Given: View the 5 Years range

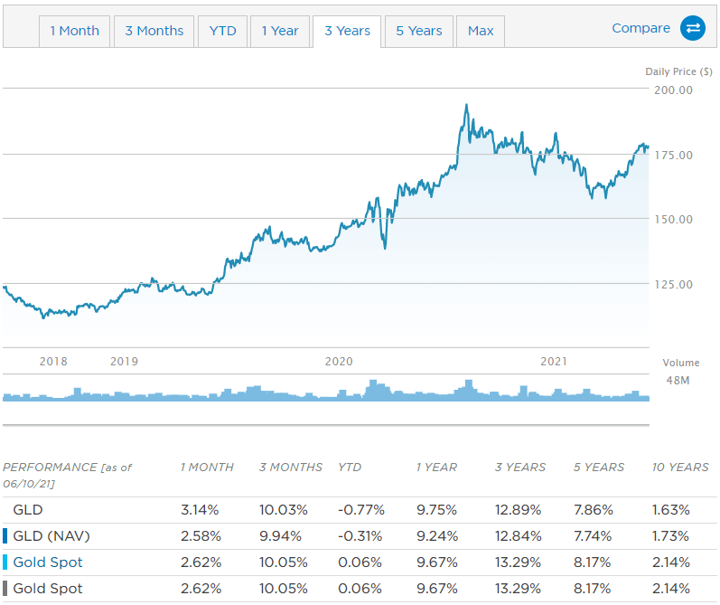Looking at the screenshot, I should click(419, 31).
